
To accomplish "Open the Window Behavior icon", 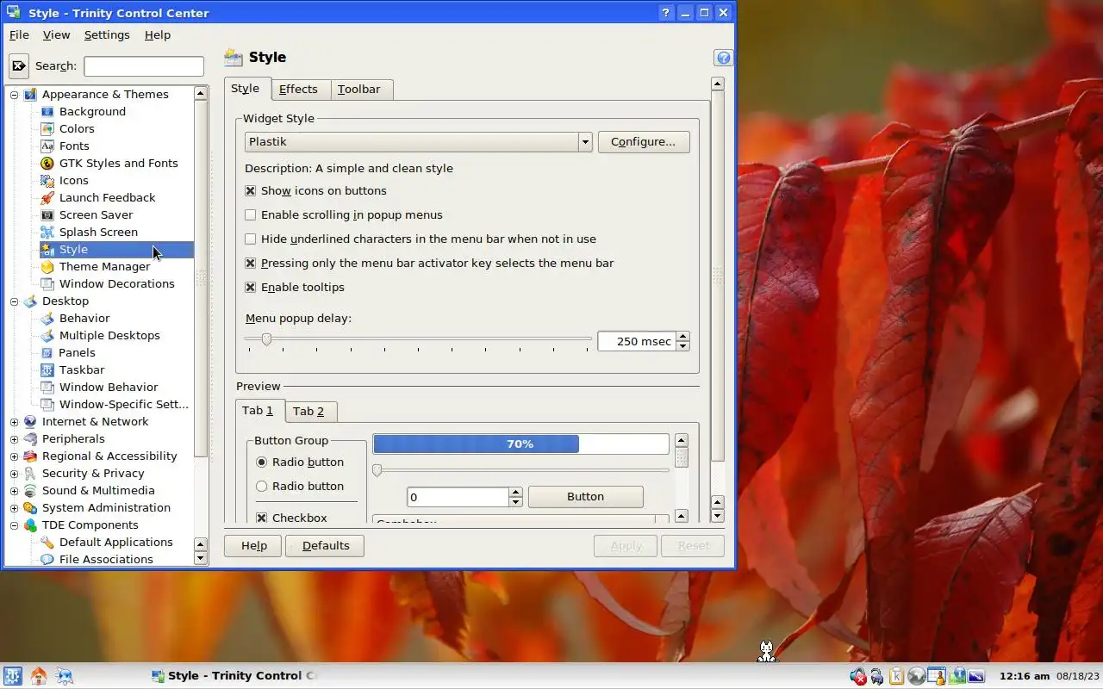I will (x=47, y=388).
